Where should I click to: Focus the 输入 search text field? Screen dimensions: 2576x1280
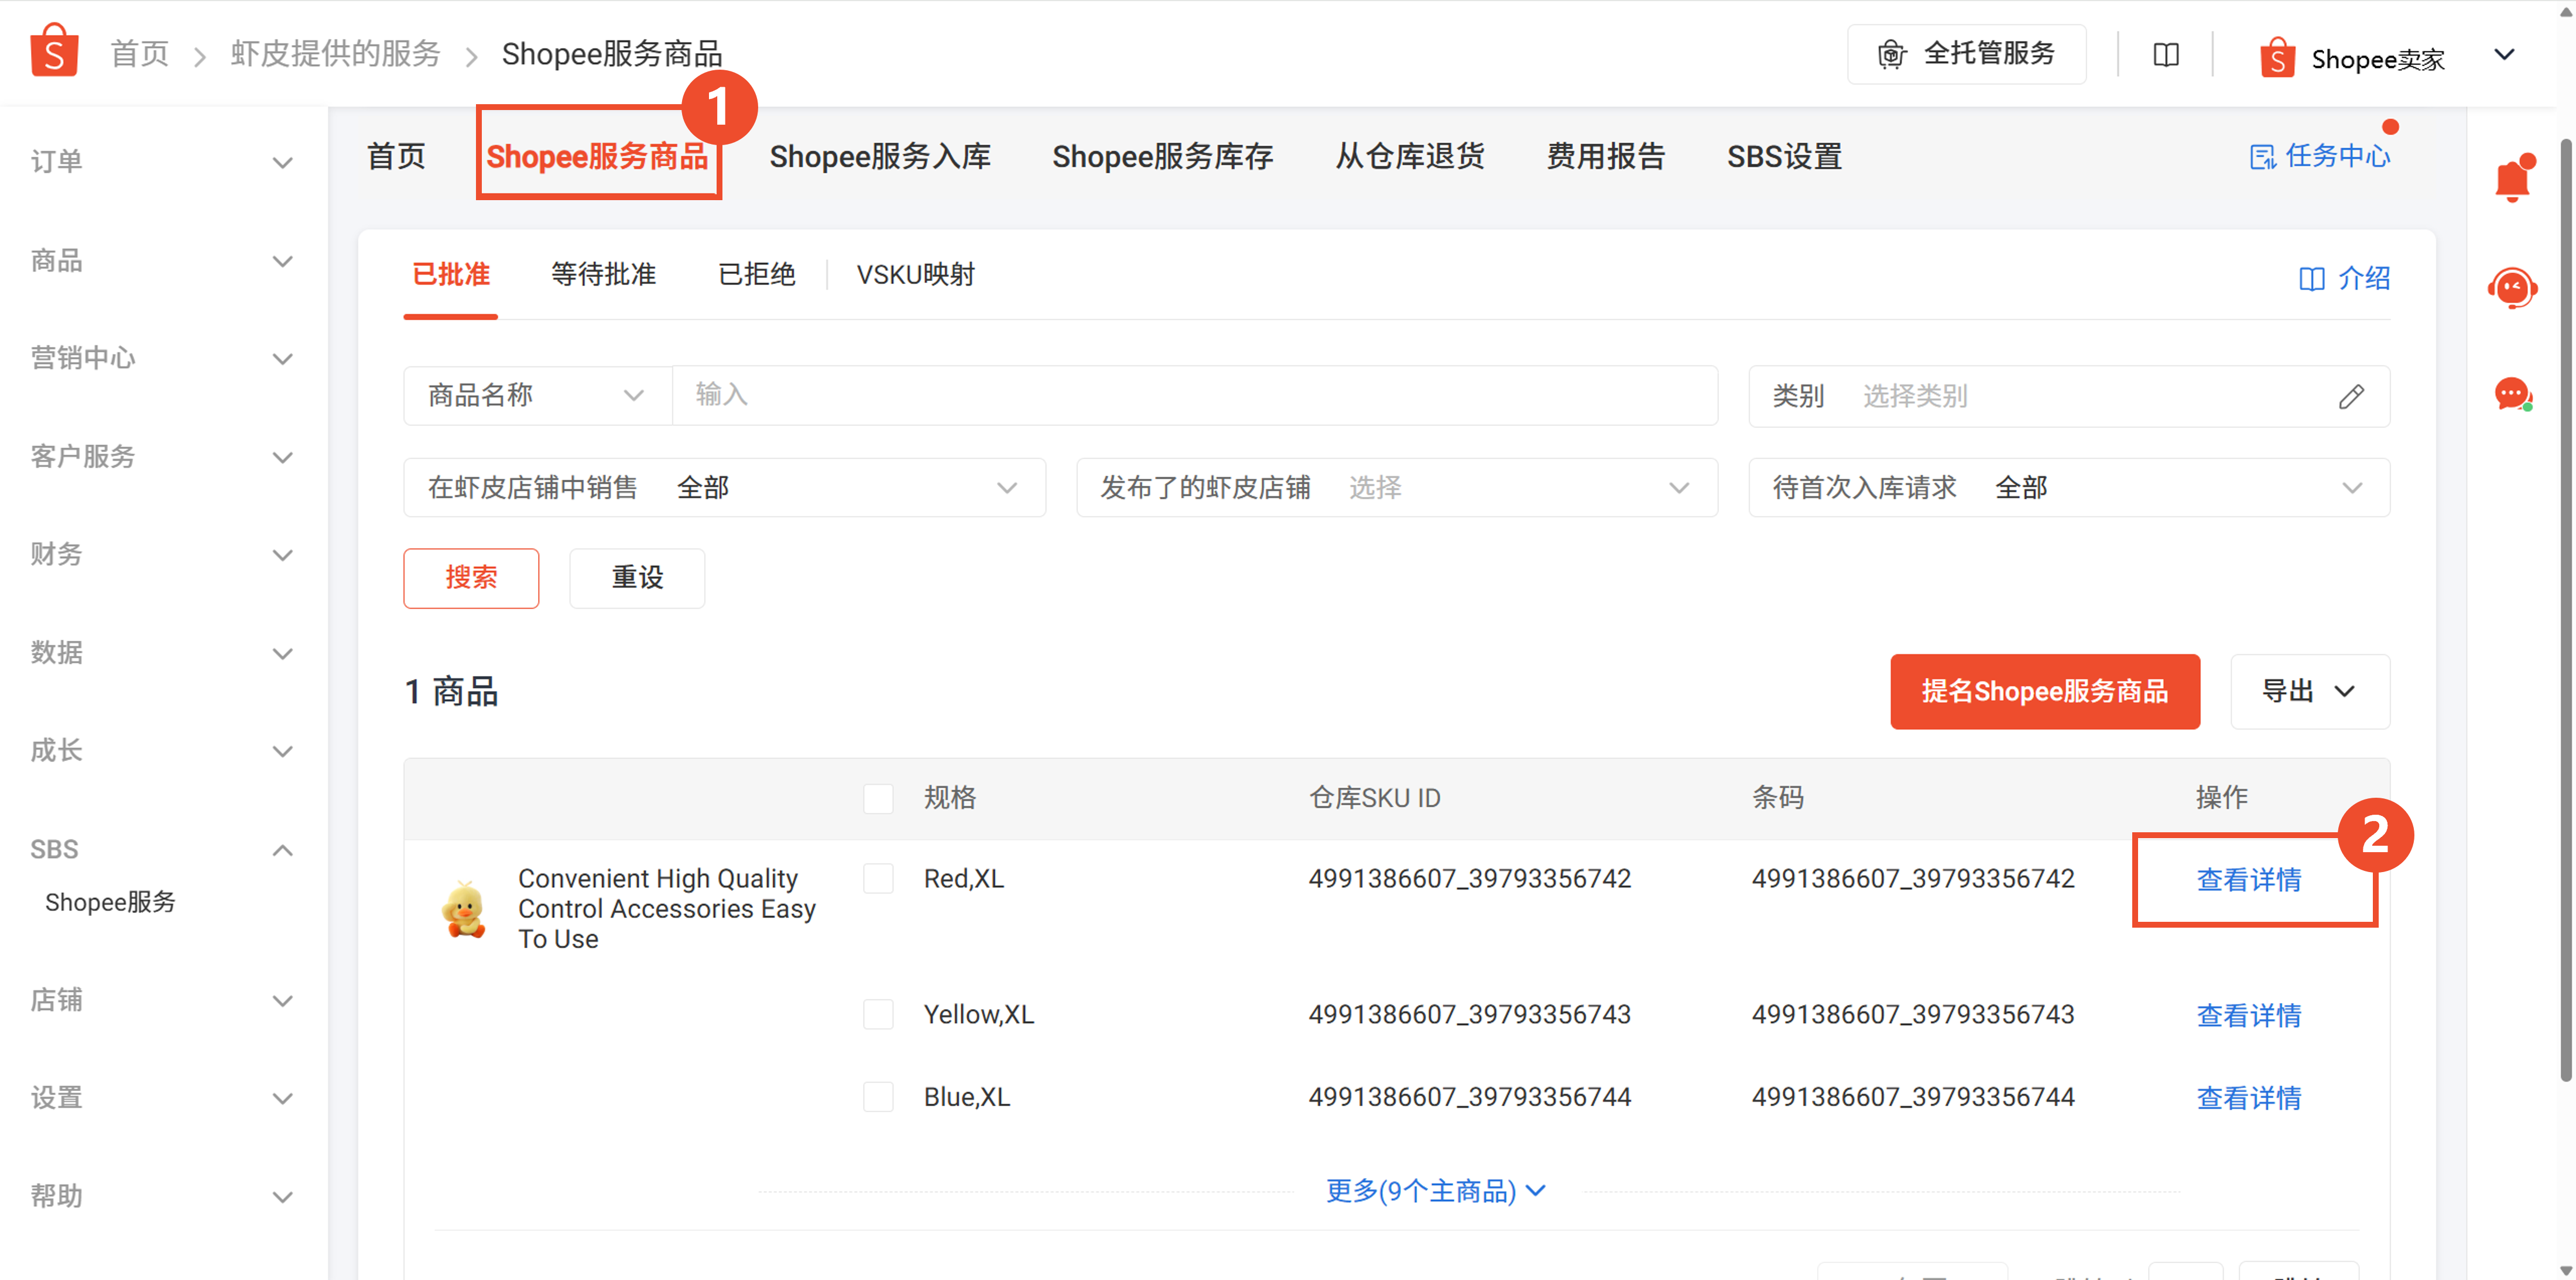(x=1194, y=395)
